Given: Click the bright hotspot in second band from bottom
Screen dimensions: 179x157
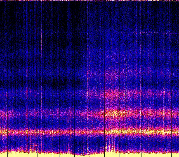Looking at the screenshot, I should click(x=115, y=114).
